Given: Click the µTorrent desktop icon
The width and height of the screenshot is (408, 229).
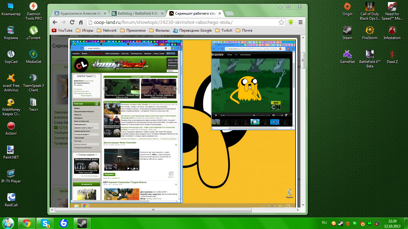Looking at the screenshot, I should point(33,33).
